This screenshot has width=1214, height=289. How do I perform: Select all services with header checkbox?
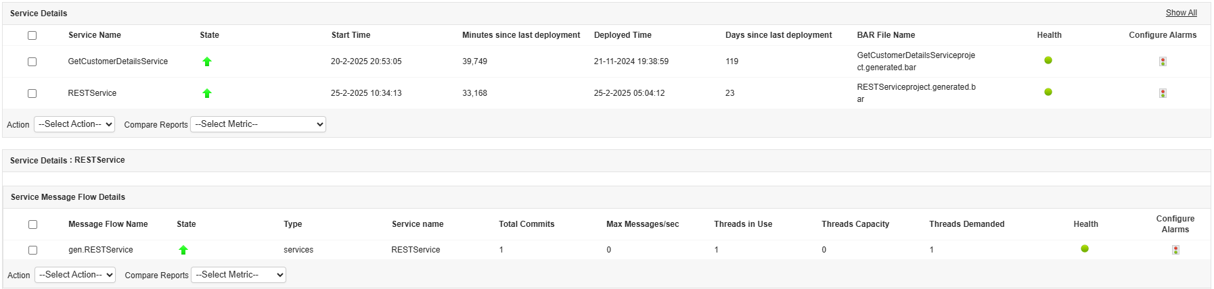coord(32,35)
